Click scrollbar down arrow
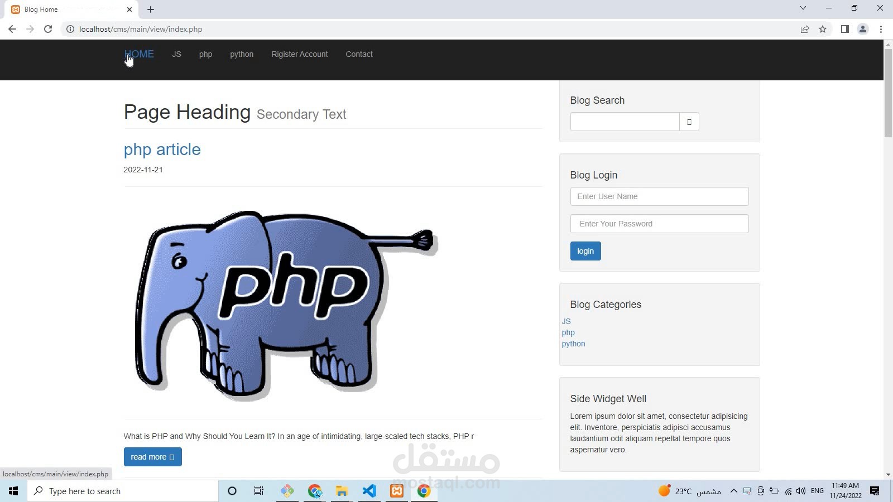The image size is (893, 502). pos(888,475)
